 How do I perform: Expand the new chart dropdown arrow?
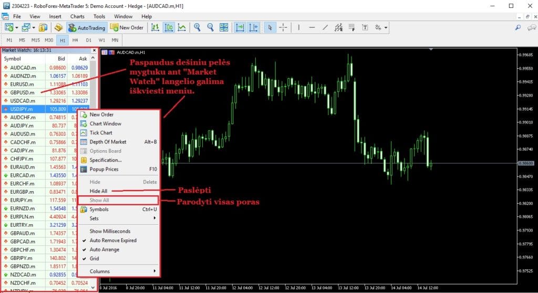(16, 28)
